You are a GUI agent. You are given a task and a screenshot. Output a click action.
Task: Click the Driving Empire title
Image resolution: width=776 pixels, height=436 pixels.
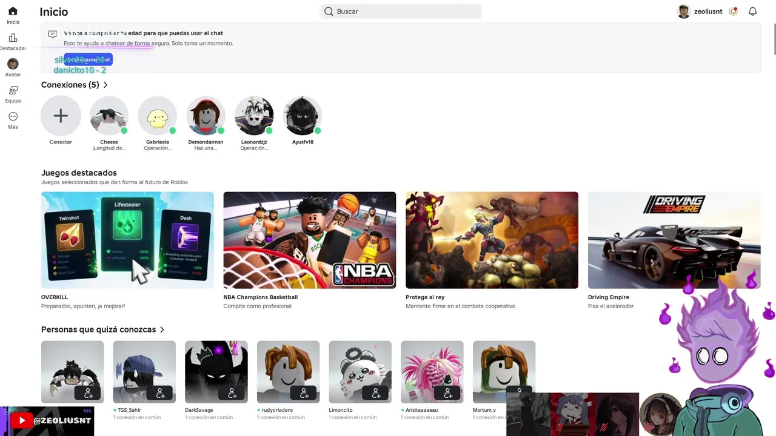(609, 297)
